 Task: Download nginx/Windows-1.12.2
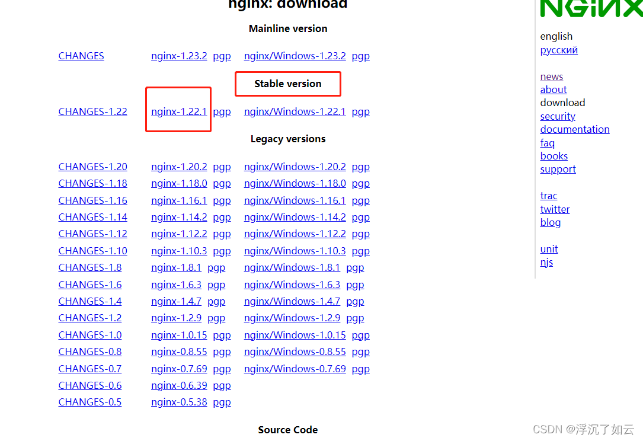tap(295, 234)
